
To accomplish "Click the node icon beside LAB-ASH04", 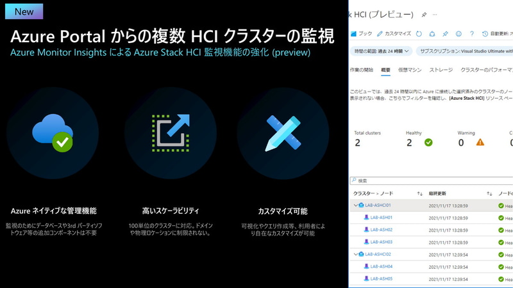I will coord(366,266).
